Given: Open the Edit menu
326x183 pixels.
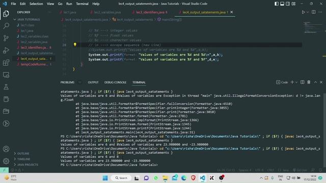Looking at the screenshot, I should click(x=22, y=4).
